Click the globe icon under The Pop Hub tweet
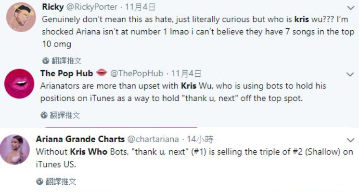This screenshot has width=359, height=192. click(x=44, y=115)
